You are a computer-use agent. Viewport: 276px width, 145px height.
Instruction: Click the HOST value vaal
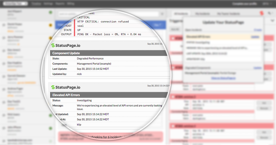(80, 26)
